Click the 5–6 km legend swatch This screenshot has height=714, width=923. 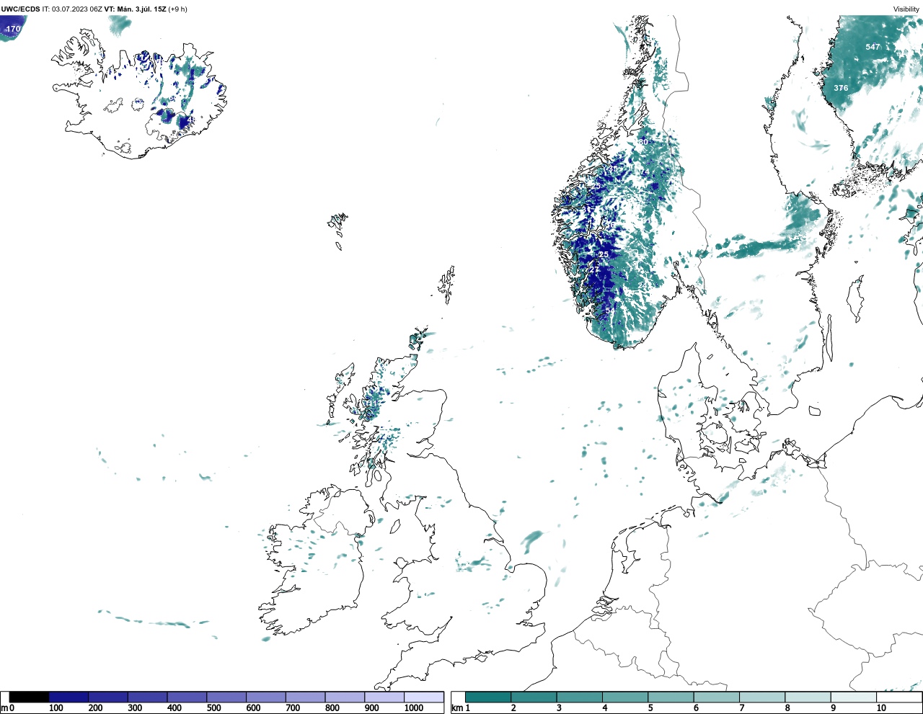tap(671, 697)
